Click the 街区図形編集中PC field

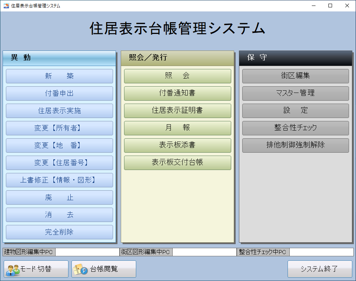(205, 252)
